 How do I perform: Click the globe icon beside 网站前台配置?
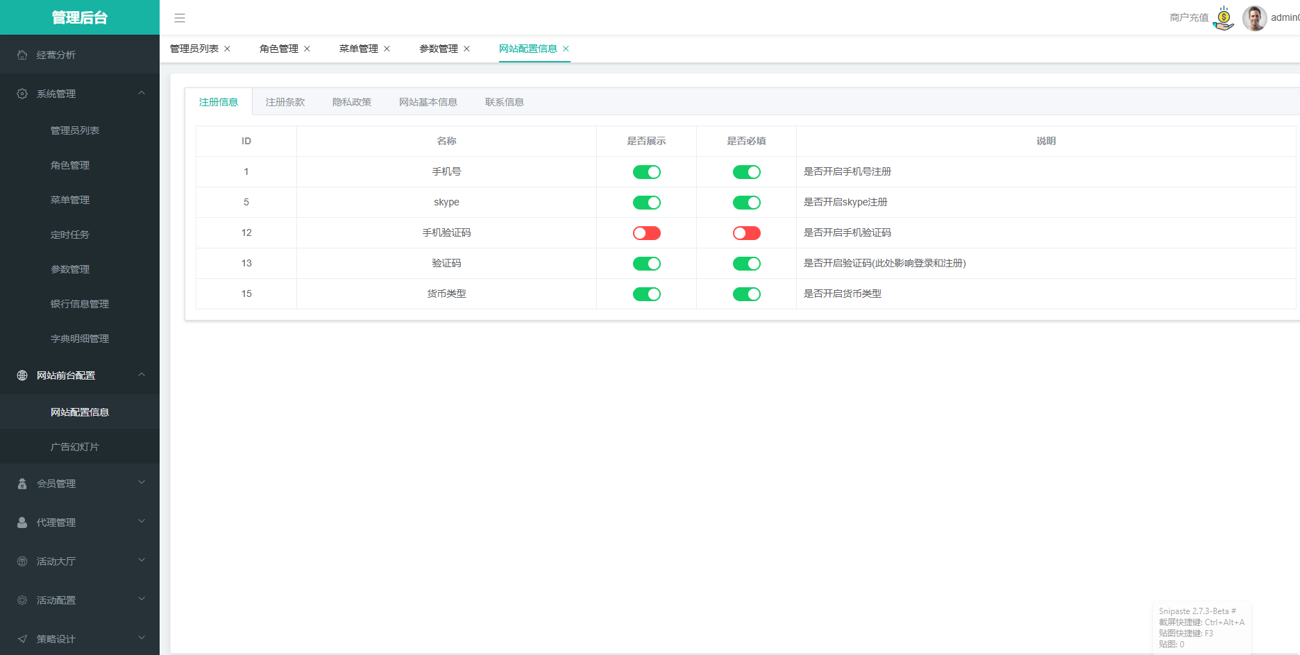click(22, 375)
